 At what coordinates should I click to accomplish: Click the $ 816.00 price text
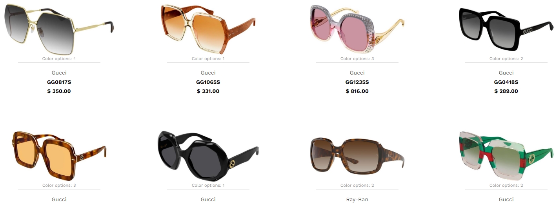click(357, 91)
